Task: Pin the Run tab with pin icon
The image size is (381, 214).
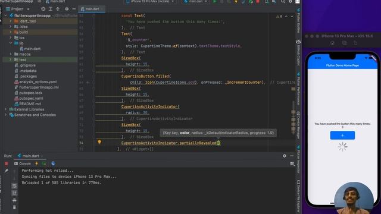Action: 7,171
